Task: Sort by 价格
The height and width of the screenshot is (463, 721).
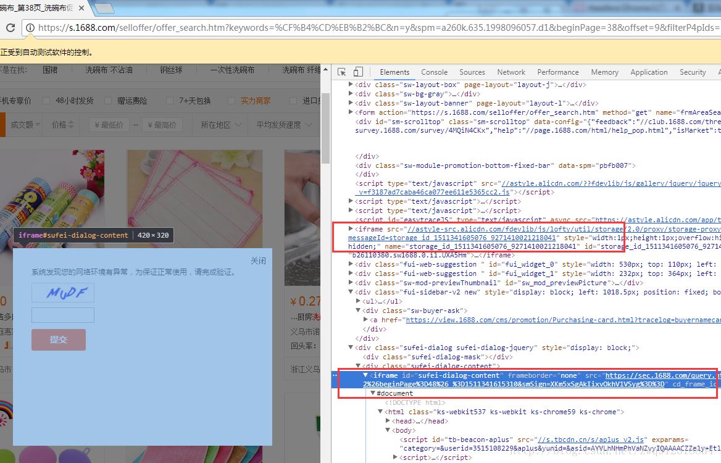Action: click(x=62, y=125)
